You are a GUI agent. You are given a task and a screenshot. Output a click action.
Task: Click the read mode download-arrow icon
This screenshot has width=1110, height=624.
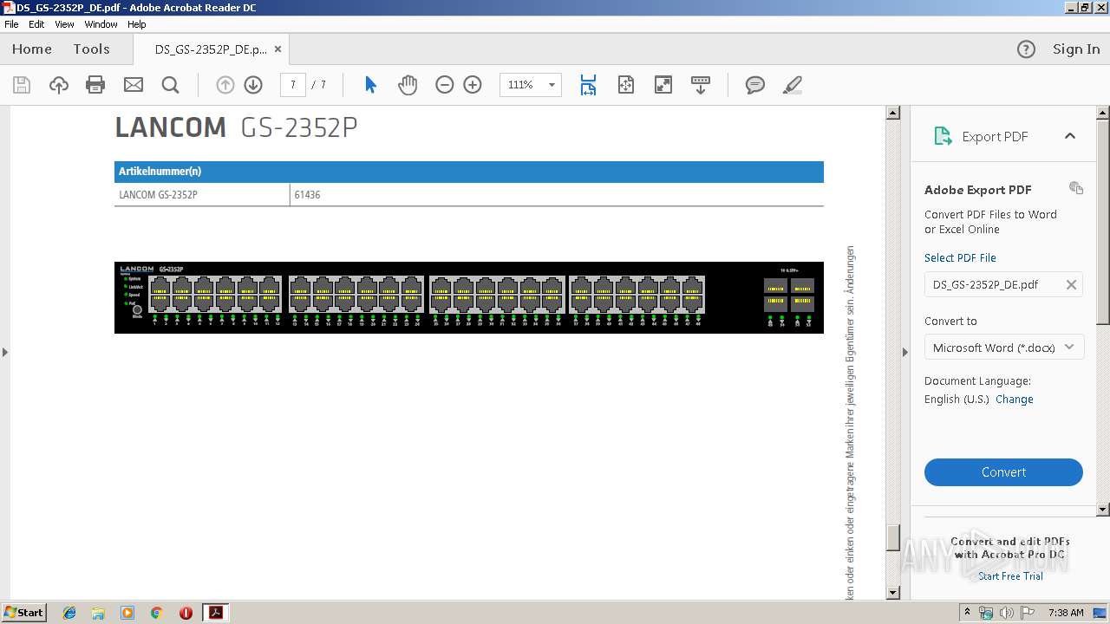[701, 85]
